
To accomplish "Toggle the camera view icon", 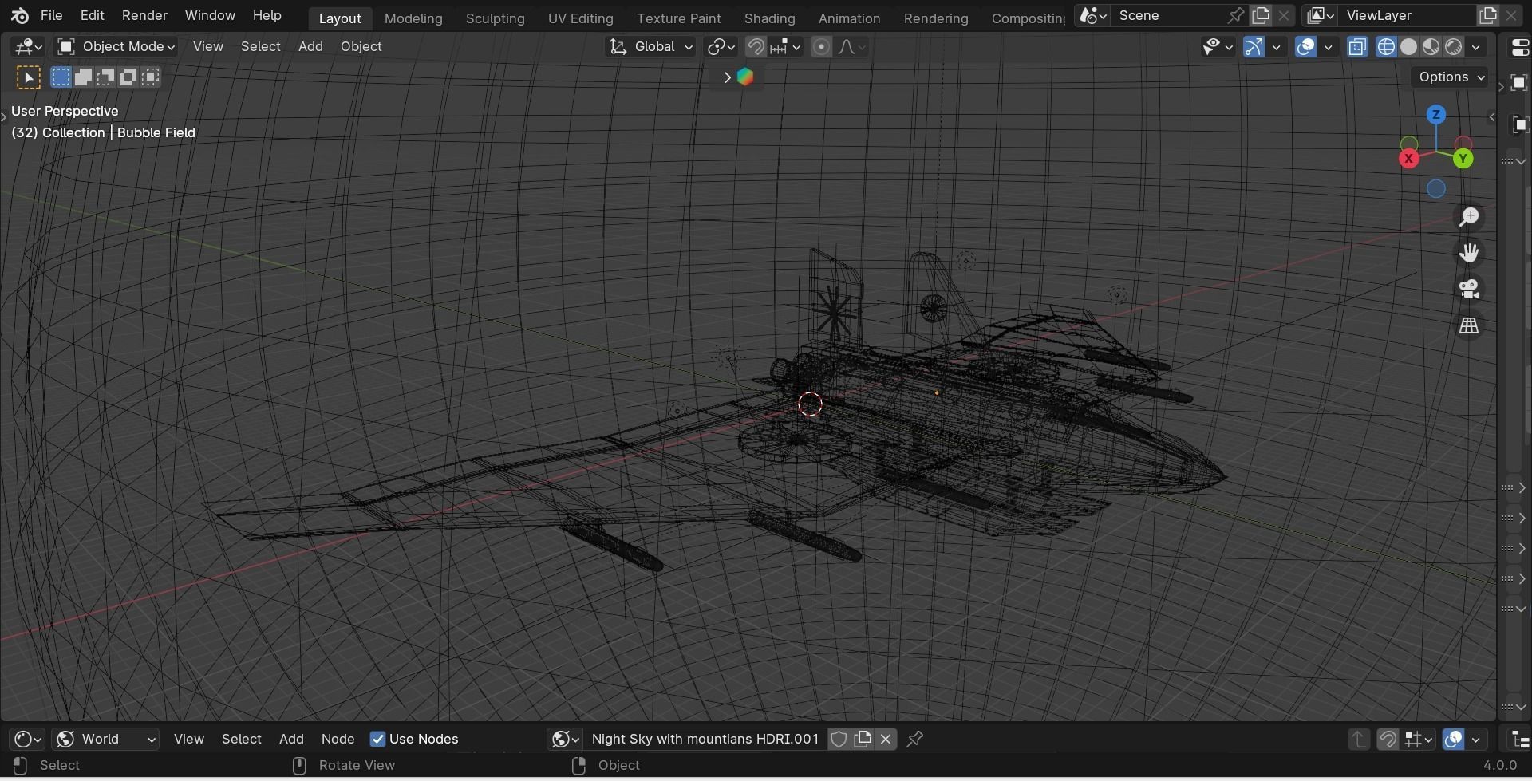I will click(1469, 289).
